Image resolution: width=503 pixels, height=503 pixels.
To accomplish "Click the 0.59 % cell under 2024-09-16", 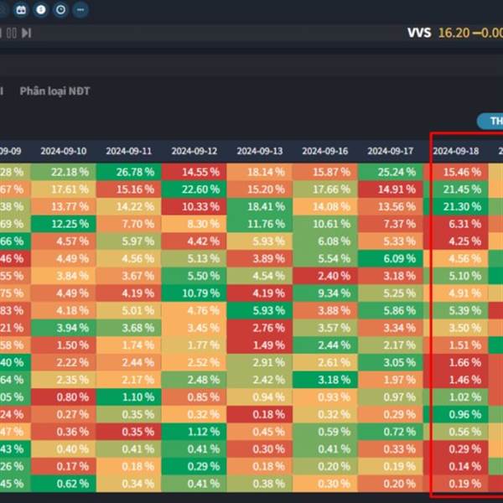I will point(325,432).
